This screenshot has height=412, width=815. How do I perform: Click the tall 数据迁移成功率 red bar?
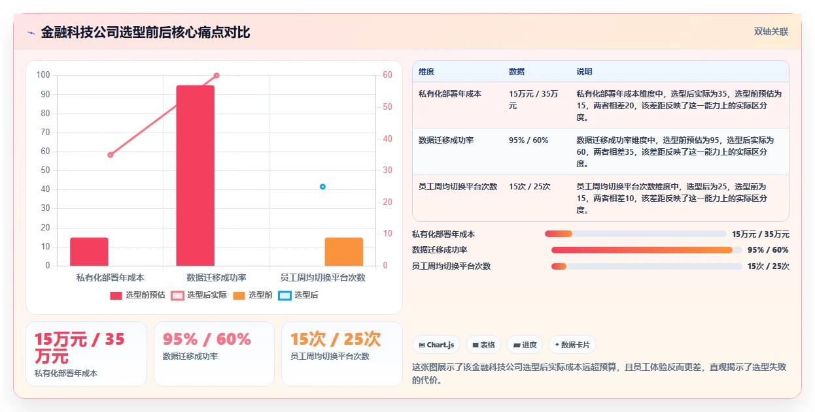click(x=195, y=176)
